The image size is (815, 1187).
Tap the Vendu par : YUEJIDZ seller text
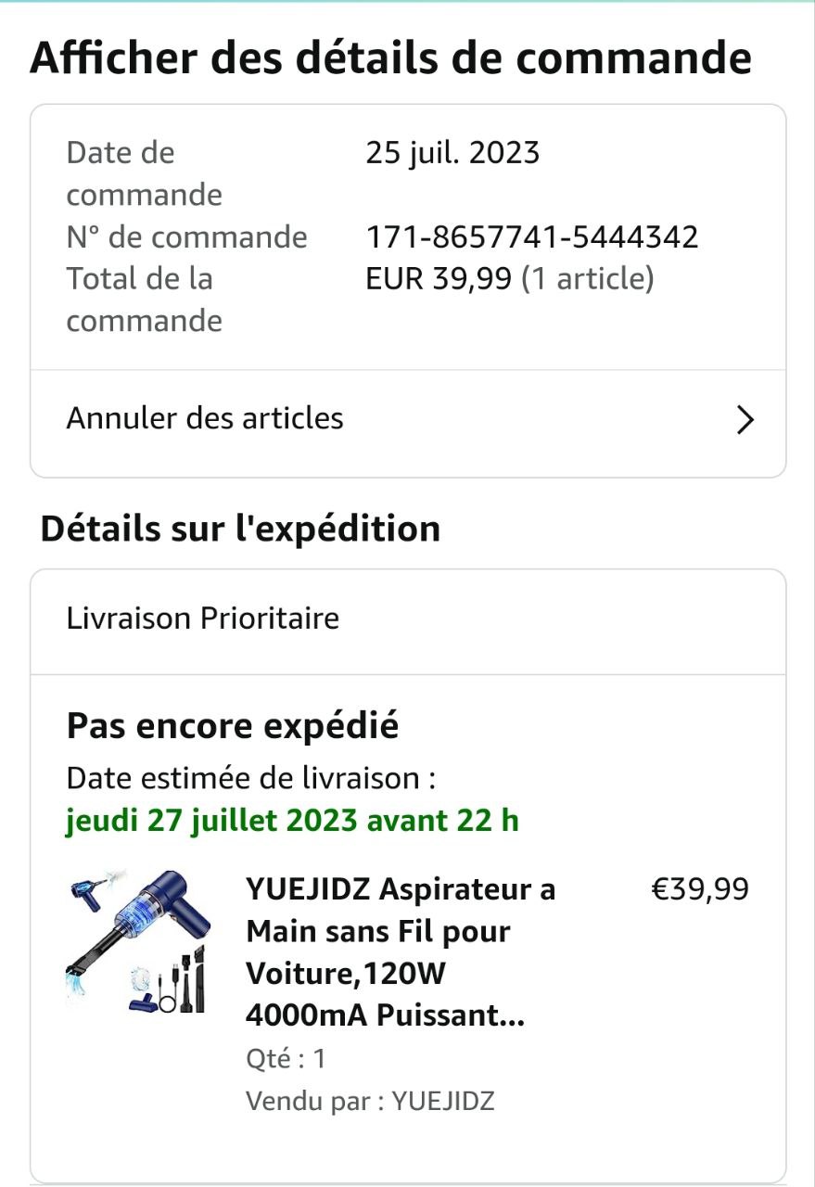coord(370,1102)
